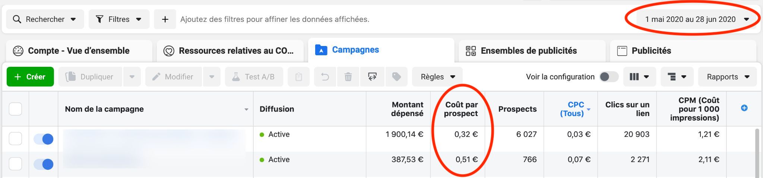Click the green Créer button
The height and width of the screenshot is (178, 763).
point(30,77)
